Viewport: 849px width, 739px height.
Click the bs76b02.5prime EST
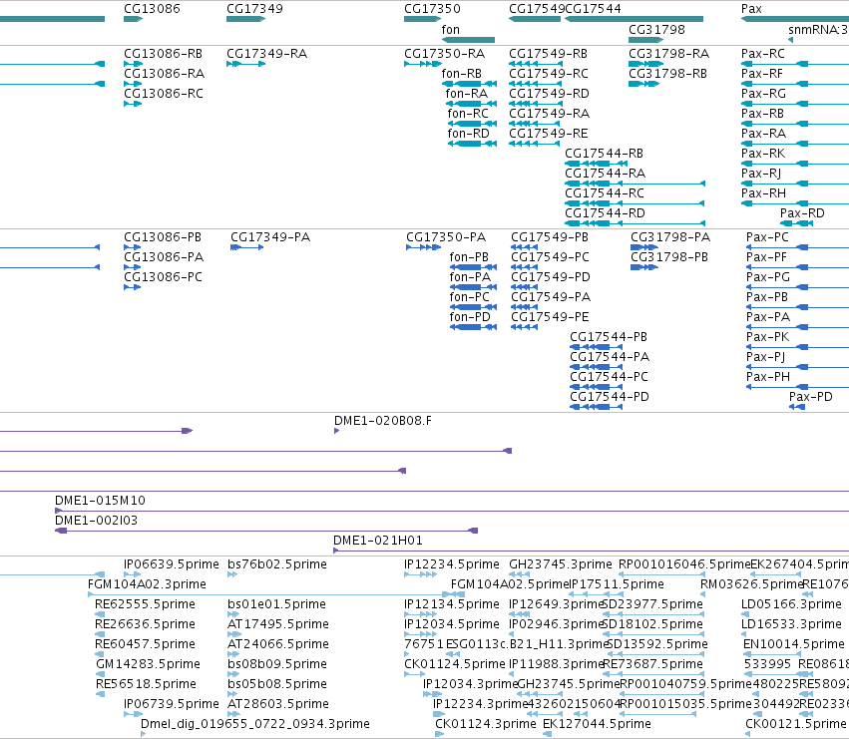(x=232, y=574)
